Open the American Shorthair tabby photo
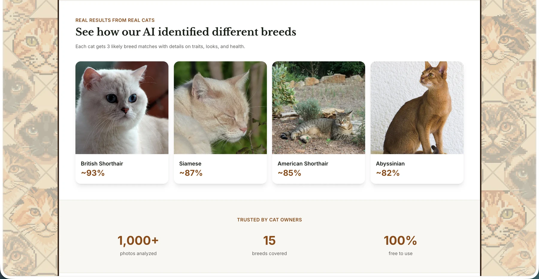The image size is (539, 279). [319, 108]
